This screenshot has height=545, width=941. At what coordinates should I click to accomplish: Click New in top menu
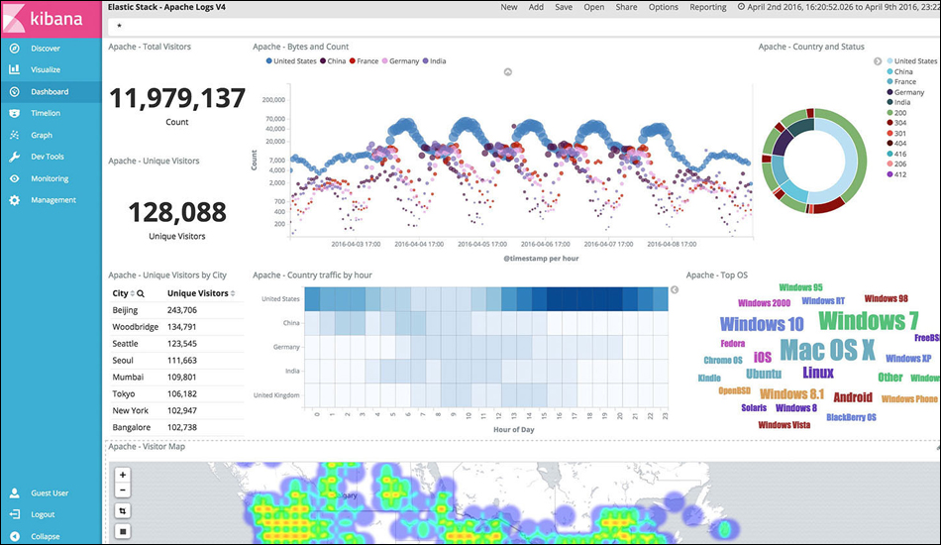[509, 7]
